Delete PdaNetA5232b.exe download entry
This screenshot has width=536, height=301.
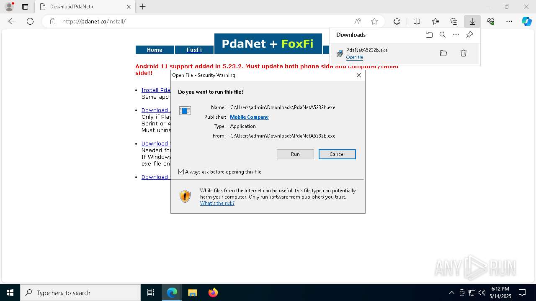(464, 53)
